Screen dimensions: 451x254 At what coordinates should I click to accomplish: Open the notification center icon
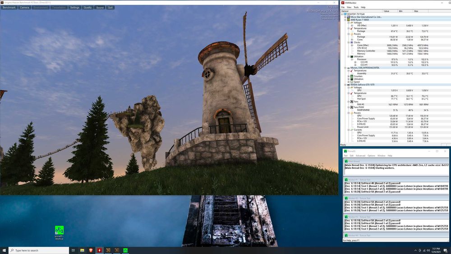tap(446, 250)
